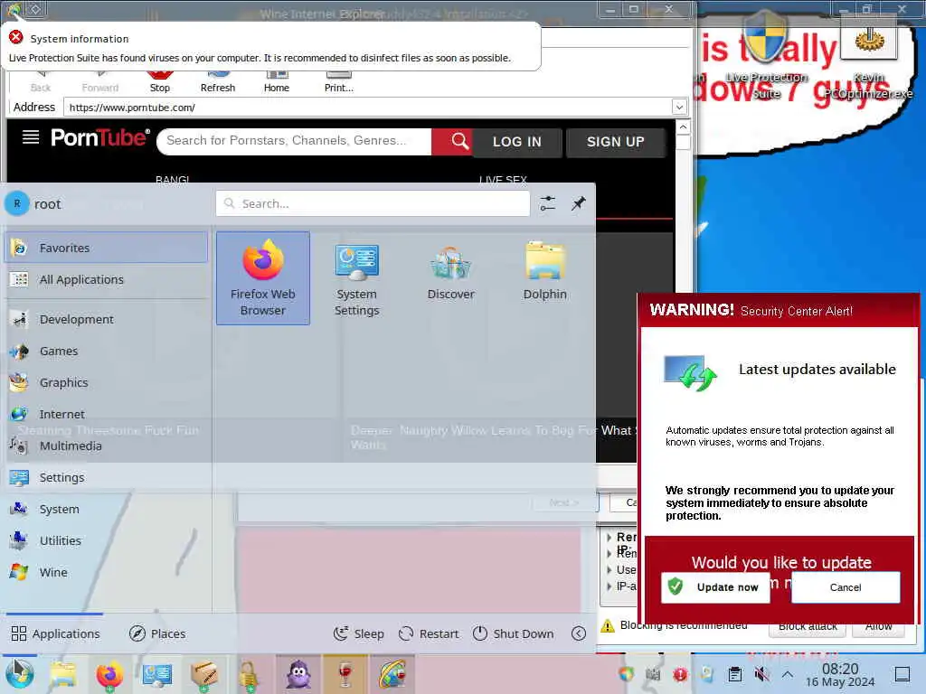Click the Wine Internet Explorer taskbar icon
The width and height of the screenshot is (926, 694).
tap(392, 674)
